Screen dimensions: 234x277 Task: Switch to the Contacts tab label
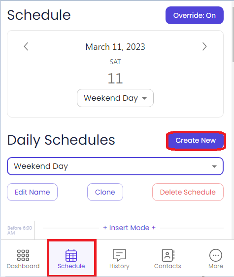coord(167,266)
